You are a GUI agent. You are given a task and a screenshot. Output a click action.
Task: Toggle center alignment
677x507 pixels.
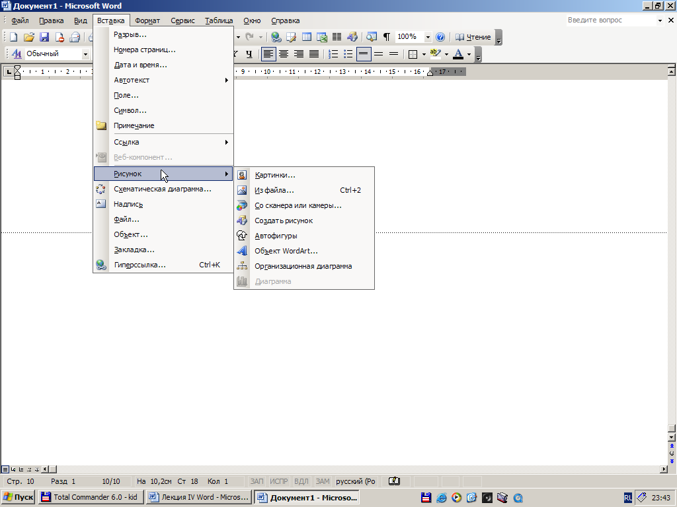[283, 54]
